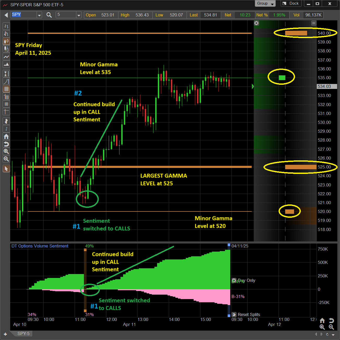This screenshot has height=340, width=340.
Task: Click the 520.00 gamma level bar
Action: click(x=289, y=211)
